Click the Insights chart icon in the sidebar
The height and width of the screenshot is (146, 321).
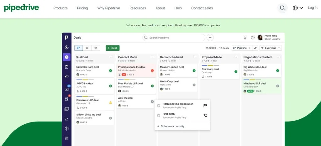tap(66, 119)
